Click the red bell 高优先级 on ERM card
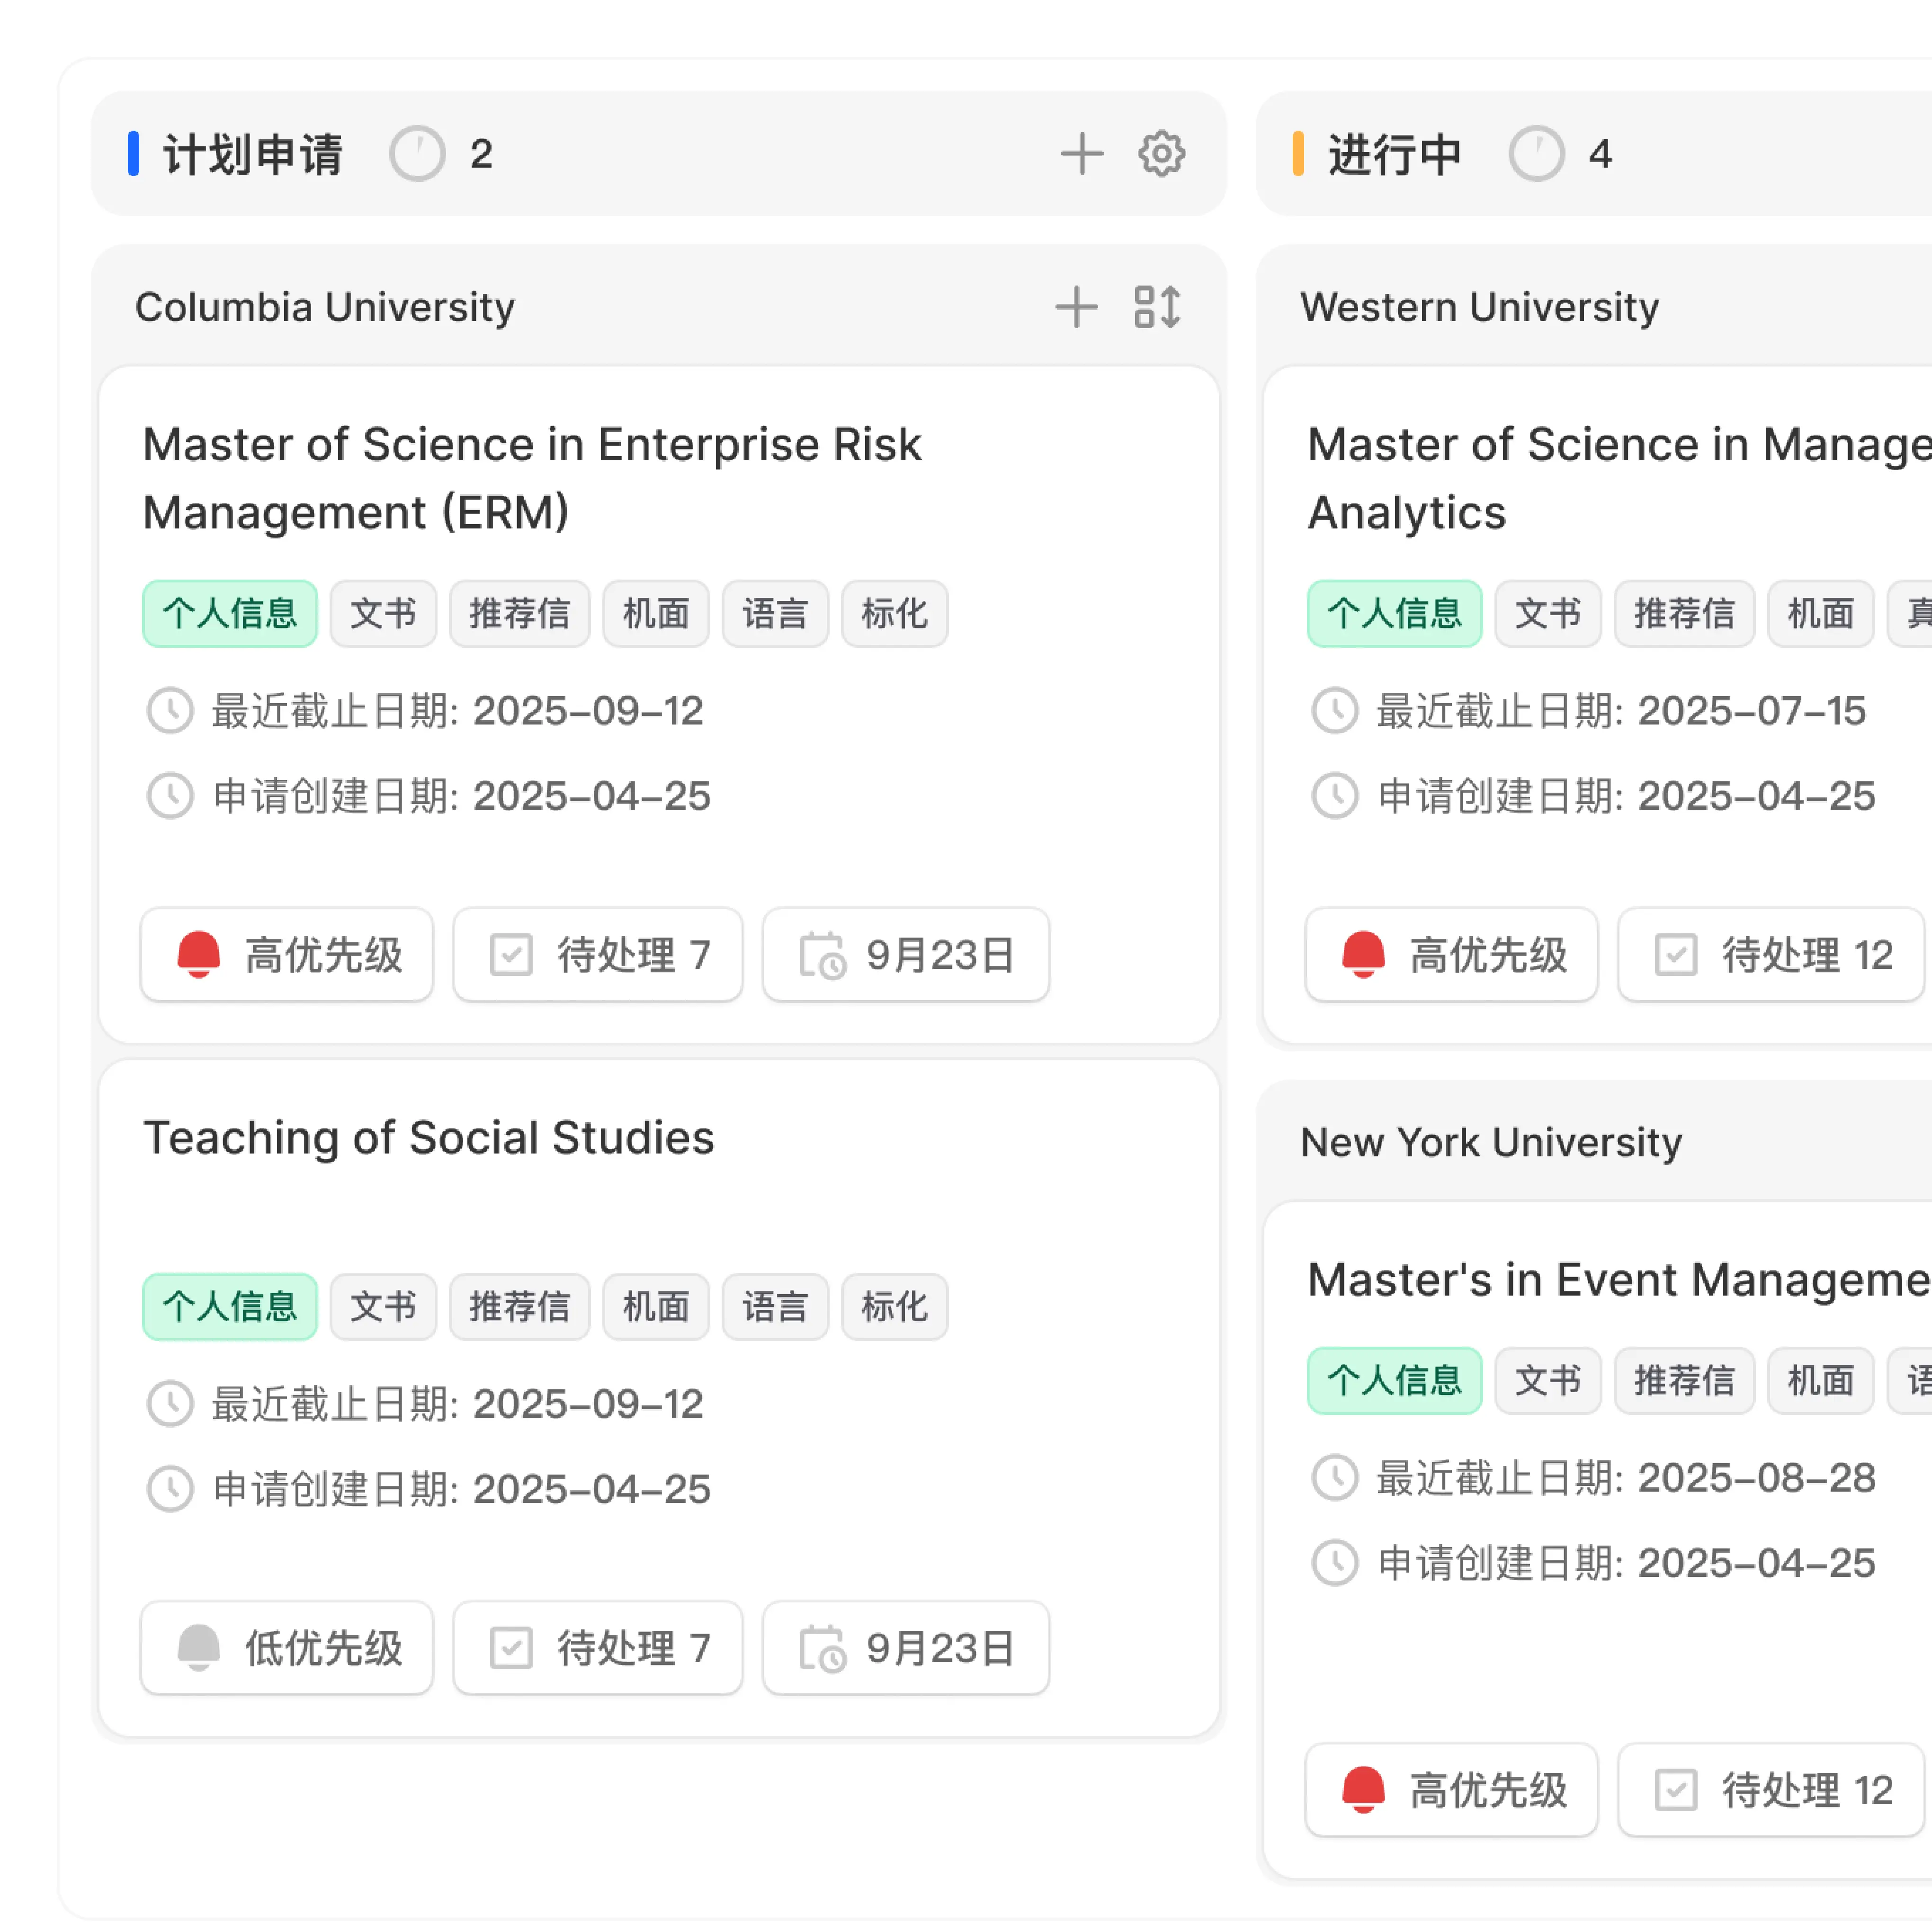 287,954
